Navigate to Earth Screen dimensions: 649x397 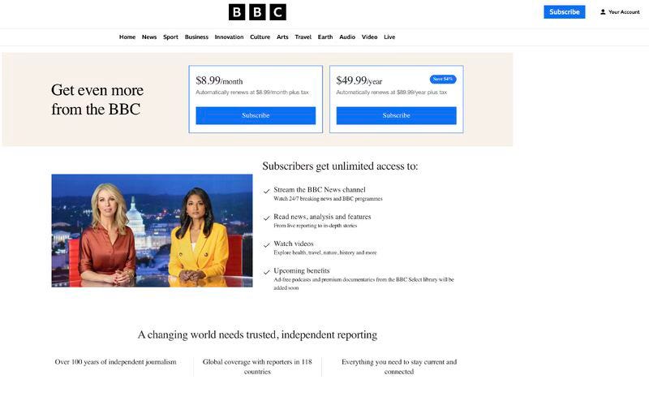coord(325,37)
